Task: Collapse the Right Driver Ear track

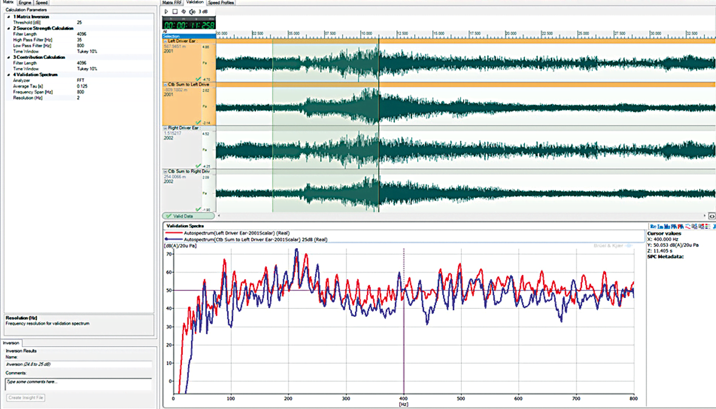Action: [x=165, y=128]
